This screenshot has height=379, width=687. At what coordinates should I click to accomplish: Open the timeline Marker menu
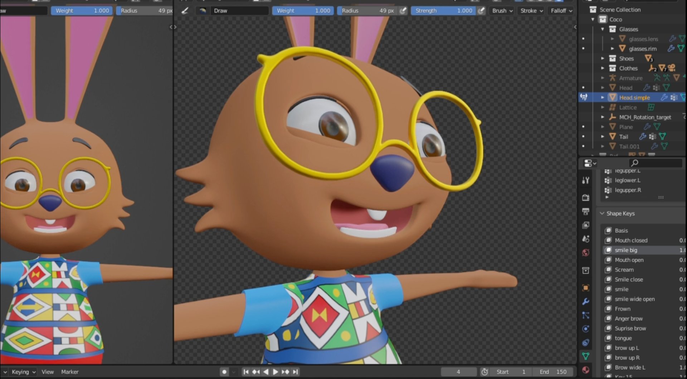coord(70,372)
